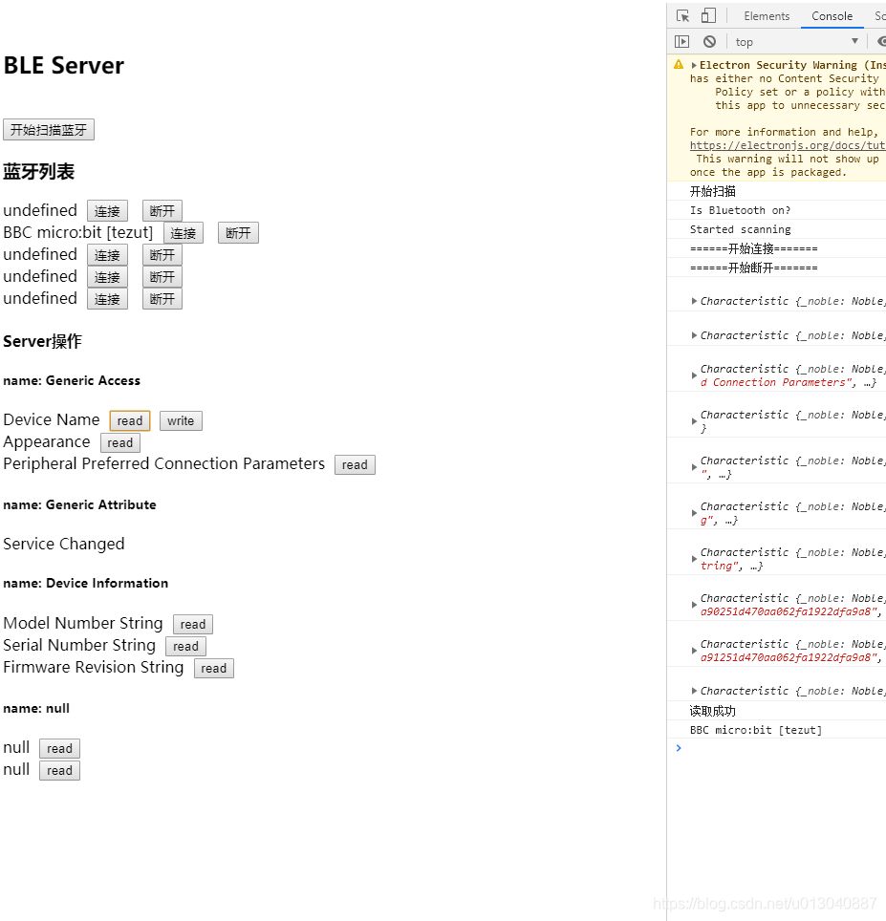Read the Firmware Revision String
This screenshot has width=886, height=921.
click(214, 669)
